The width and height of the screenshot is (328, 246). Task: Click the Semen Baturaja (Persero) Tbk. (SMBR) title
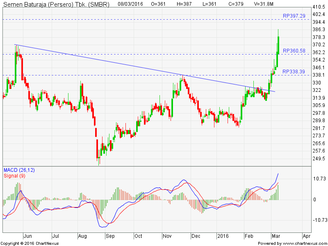pos(56,4)
